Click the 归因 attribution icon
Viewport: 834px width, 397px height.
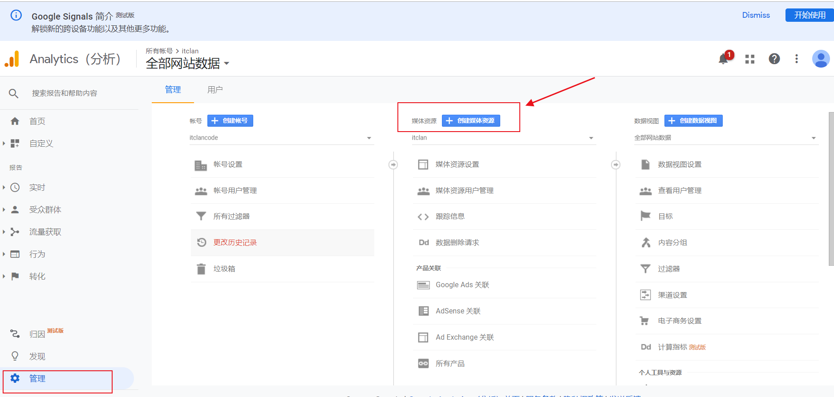point(15,333)
